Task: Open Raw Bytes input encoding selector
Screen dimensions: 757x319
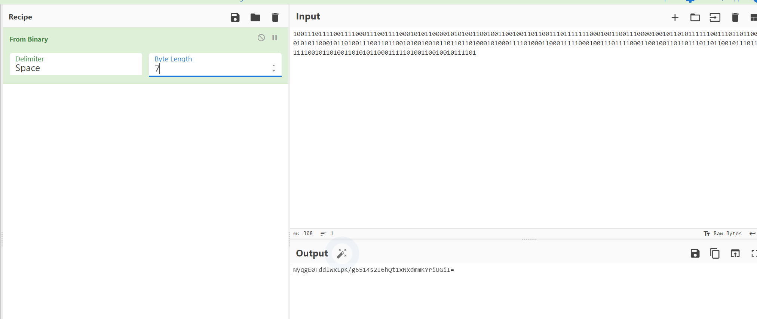Action: click(723, 233)
